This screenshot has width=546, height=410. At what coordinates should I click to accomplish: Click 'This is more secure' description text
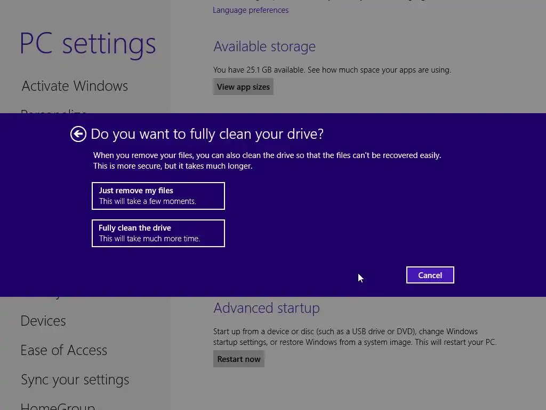pyautogui.click(x=173, y=166)
